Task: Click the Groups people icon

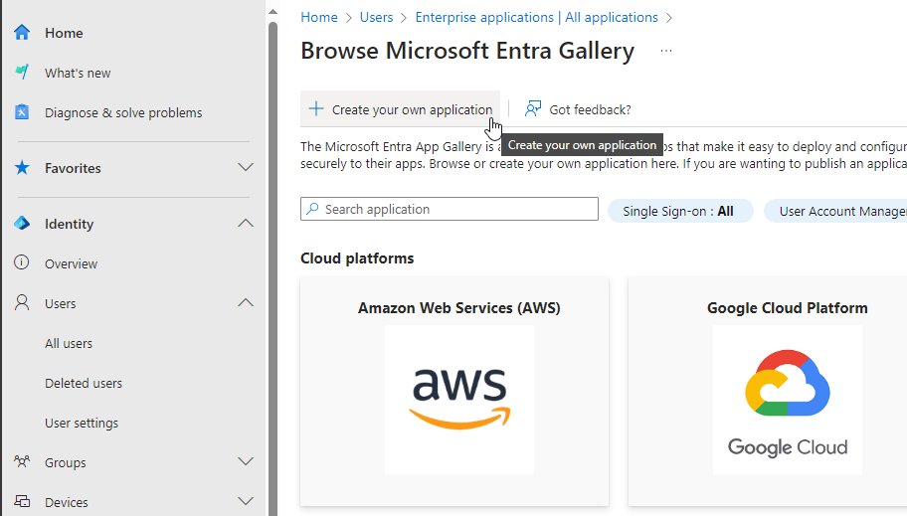Action: [22, 461]
